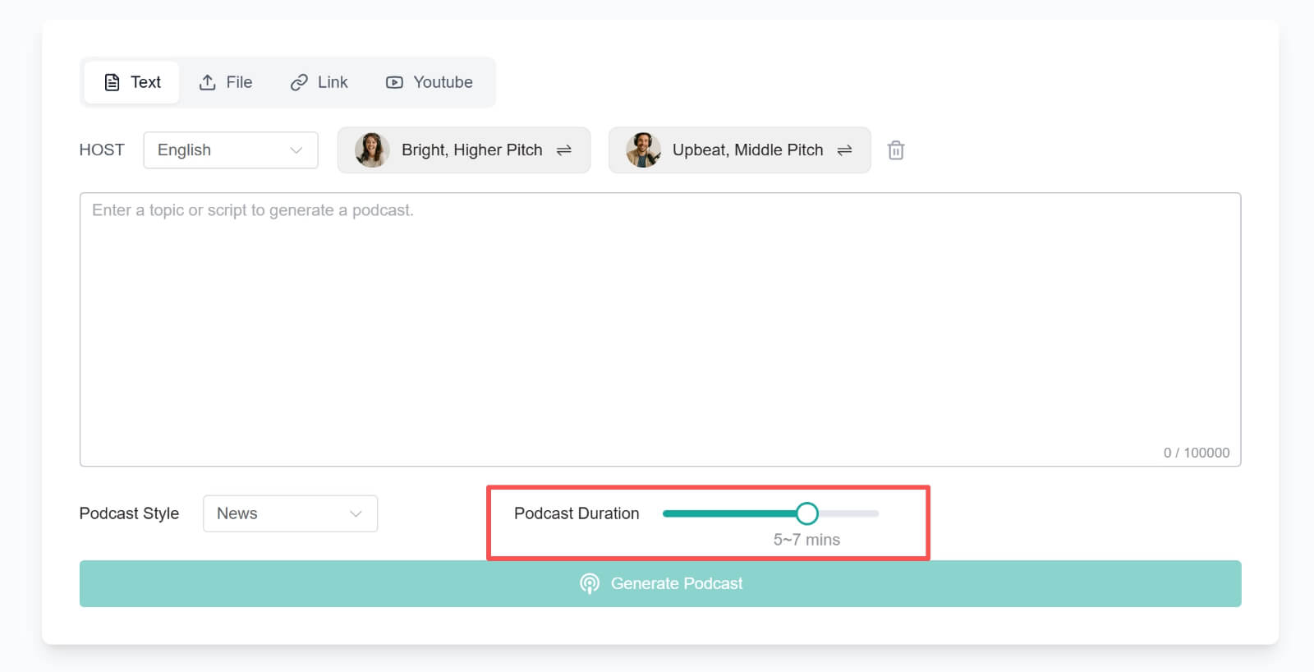Screen dimensions: 1314x672
Task: Click the chain icon on the Link tab
Action: [299, 82]
